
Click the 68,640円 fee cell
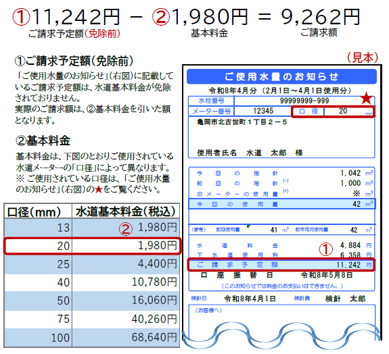click(126, 337)
